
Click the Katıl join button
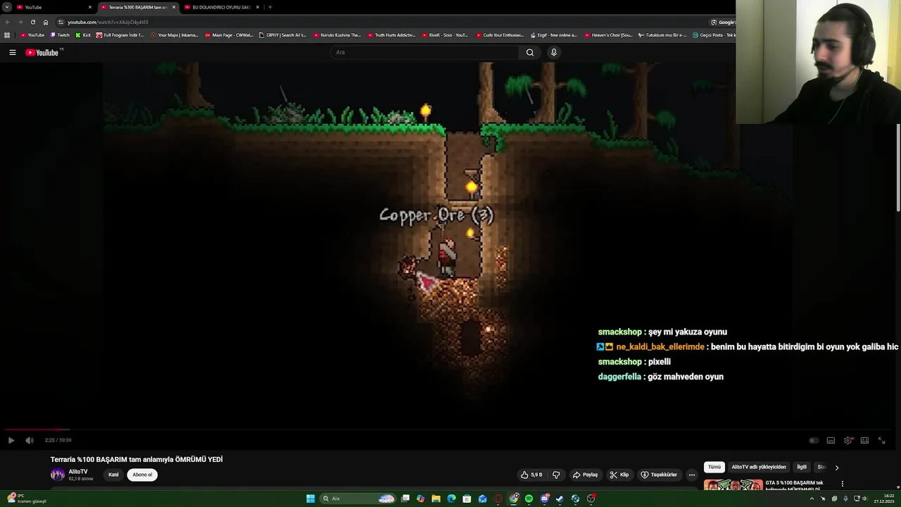[113, 475]
